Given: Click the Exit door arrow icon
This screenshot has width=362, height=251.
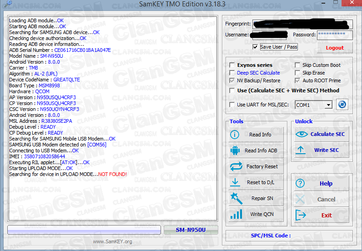Looking at the screenshot, I should [x=301, y=215].
